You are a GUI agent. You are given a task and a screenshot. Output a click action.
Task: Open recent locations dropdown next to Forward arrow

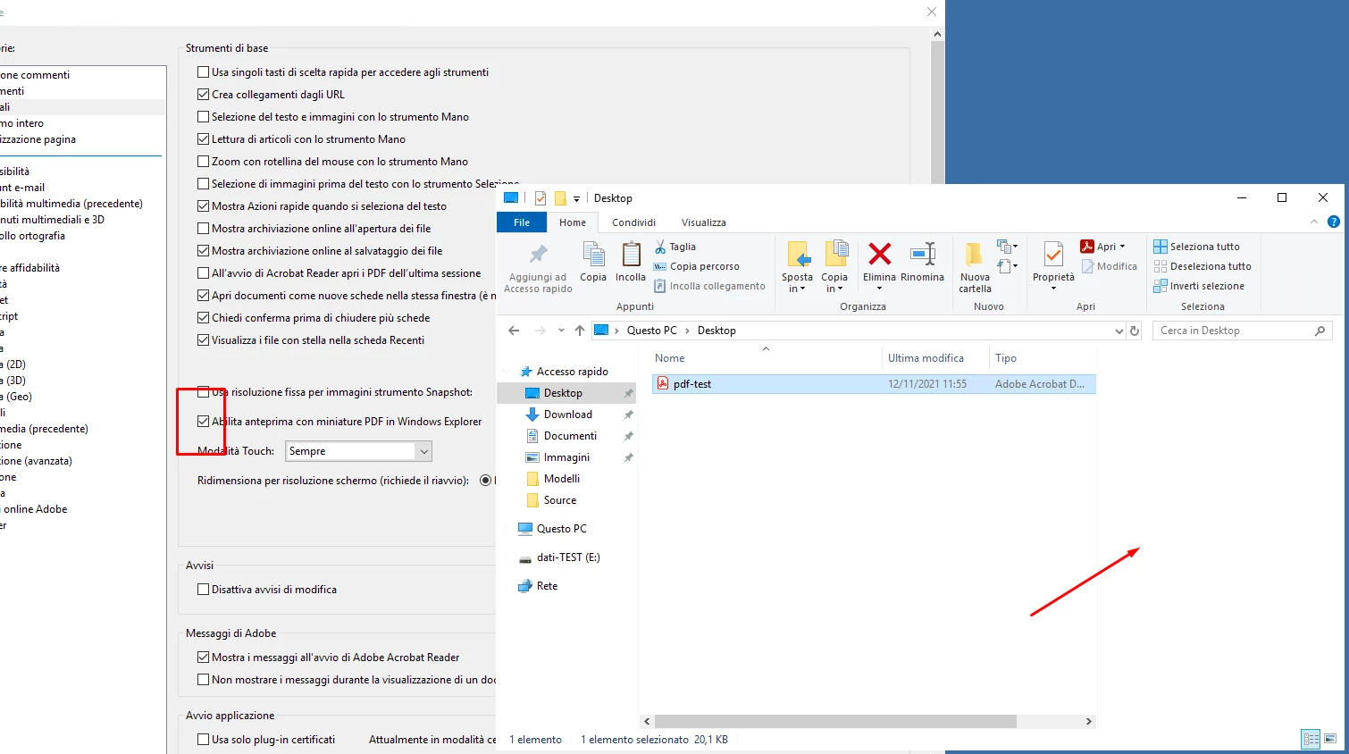click(x=561, y=331)
